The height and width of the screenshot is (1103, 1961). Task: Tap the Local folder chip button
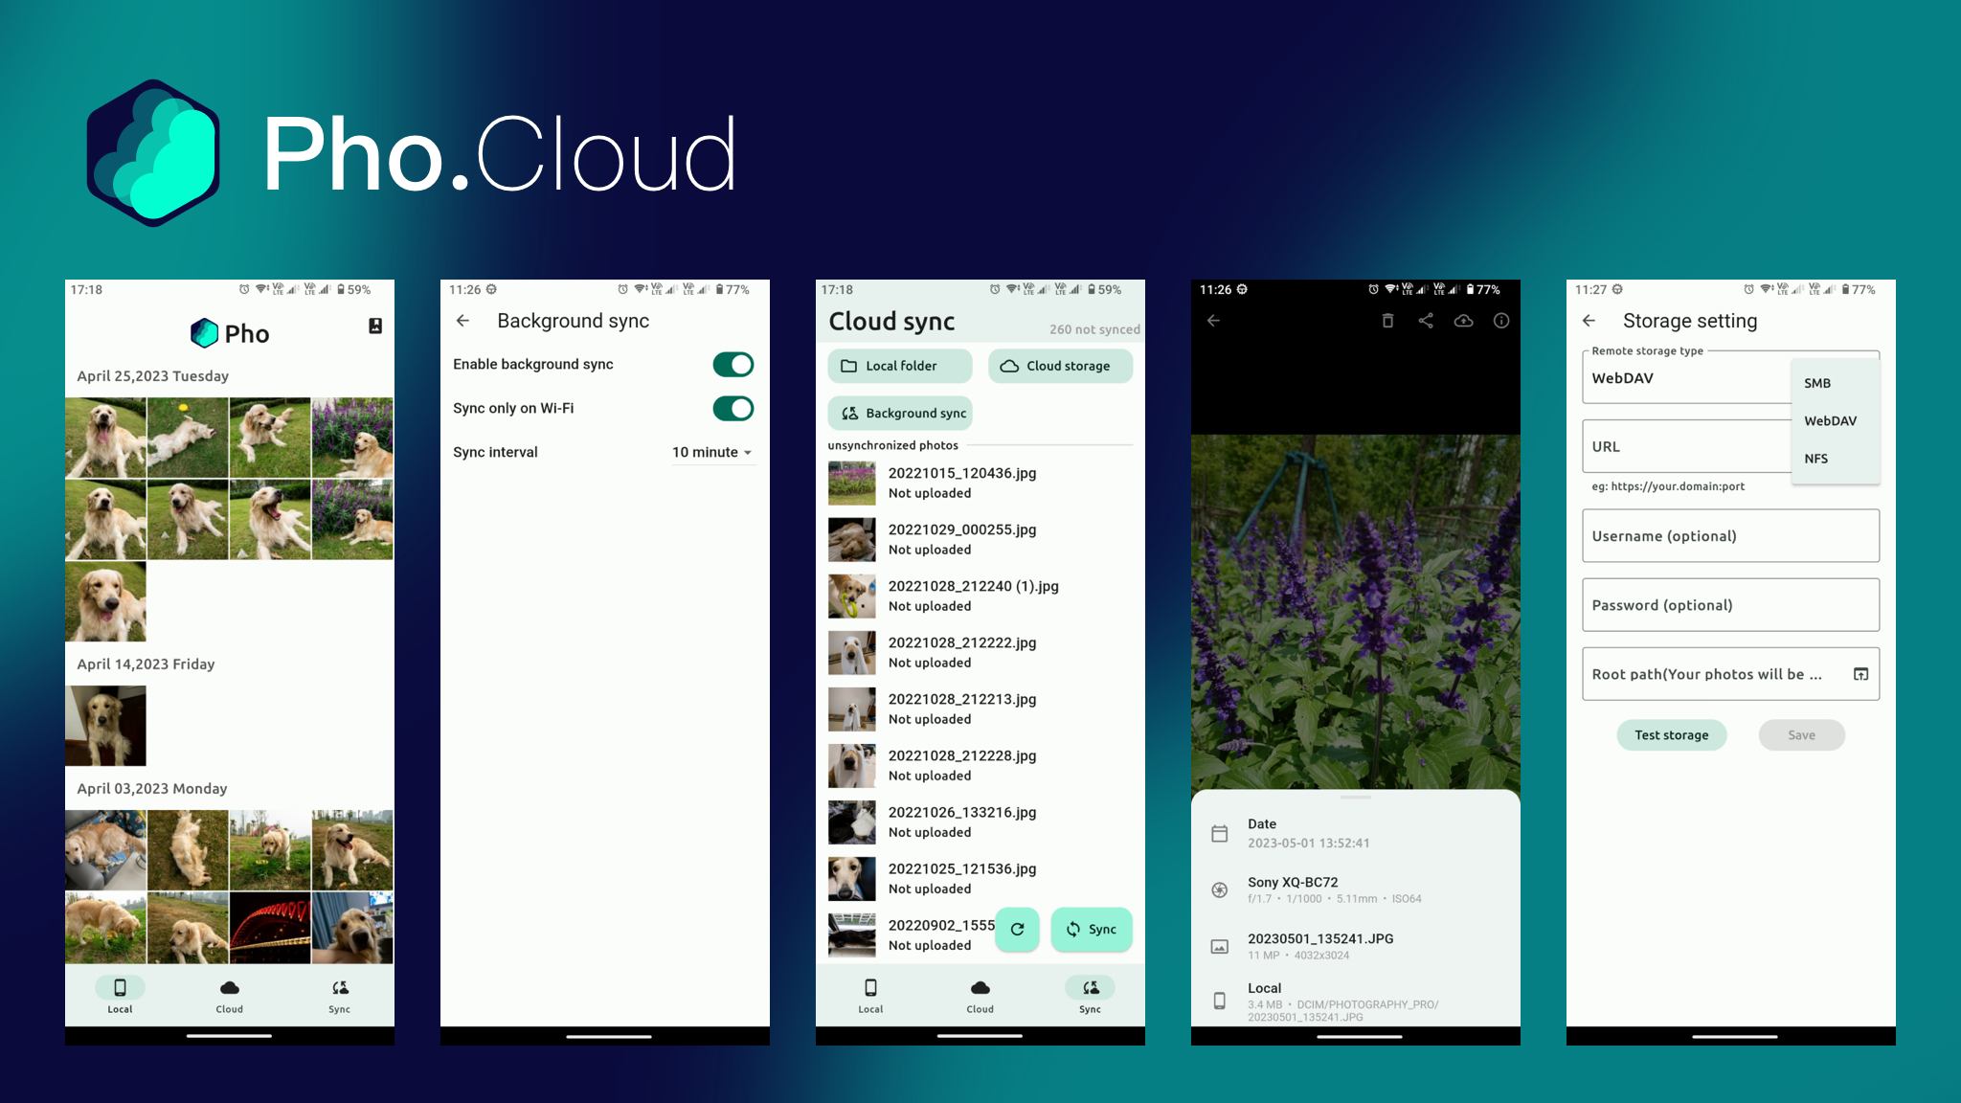pyautogui.click(x=899, y=366)
